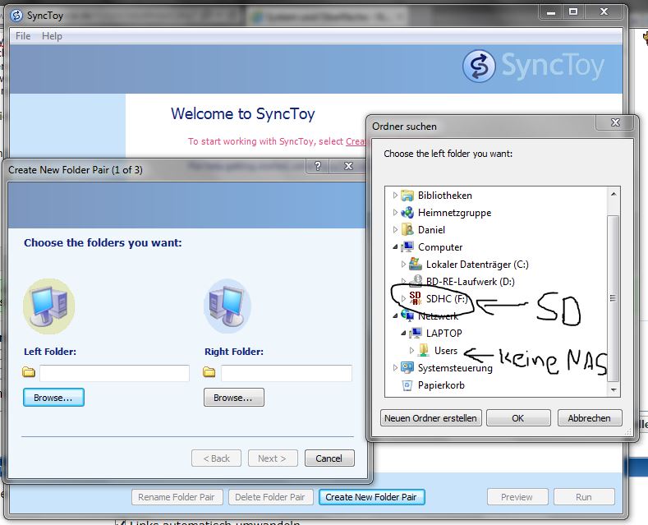Select the LAPTOP computer icon
The image size is (648, 525).
pyautogui.click(x=416, y=334)
